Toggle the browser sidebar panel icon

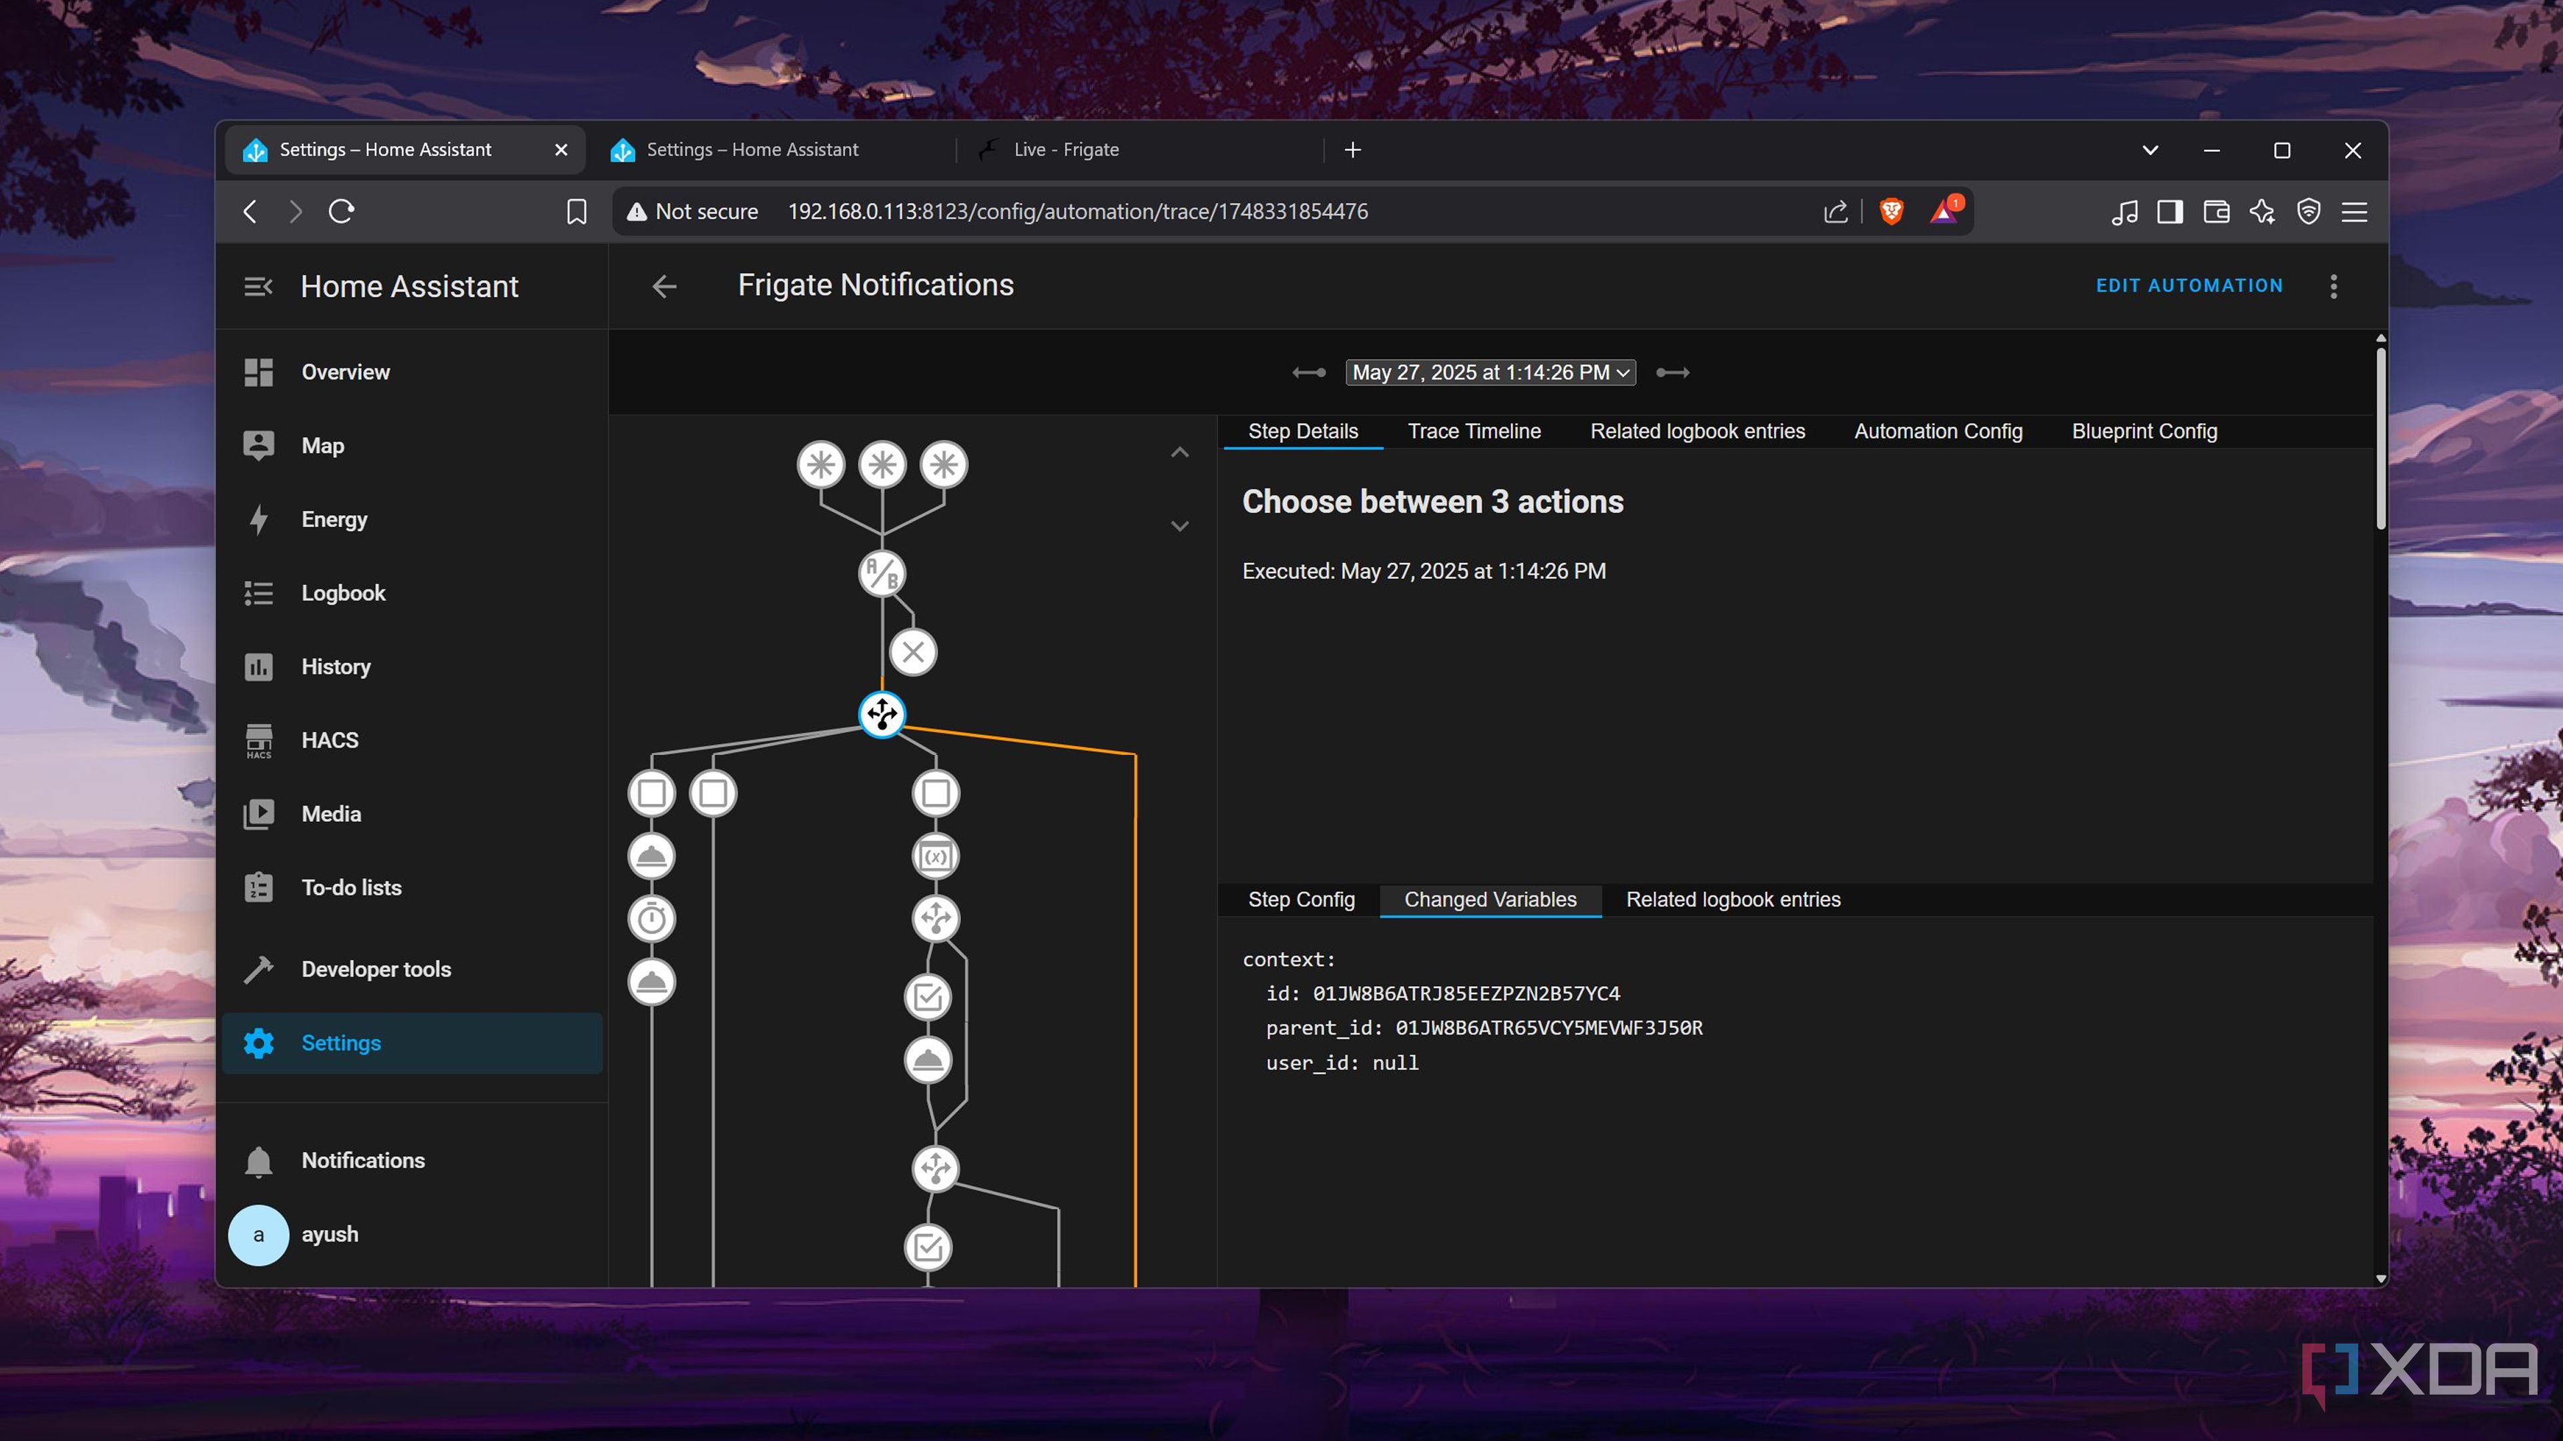point(2170,211)
